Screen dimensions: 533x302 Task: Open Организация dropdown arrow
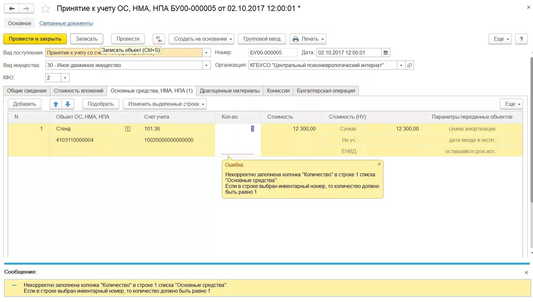401,65
